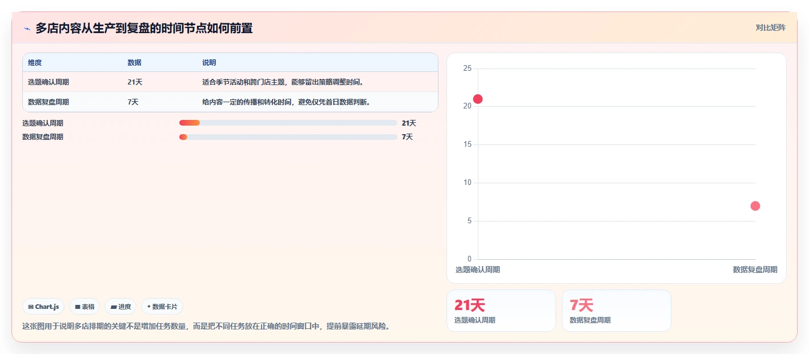
Task: Click the chart data point at 21
Action: tap(478, 99)
